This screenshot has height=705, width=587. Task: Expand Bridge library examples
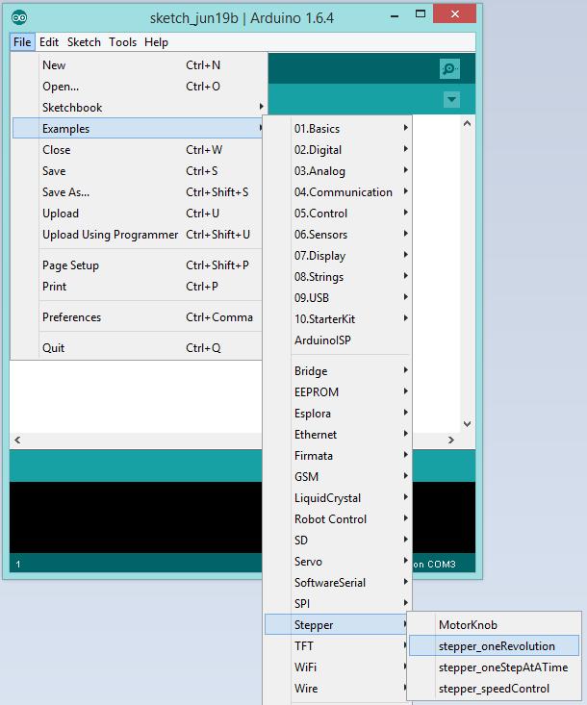338,371
